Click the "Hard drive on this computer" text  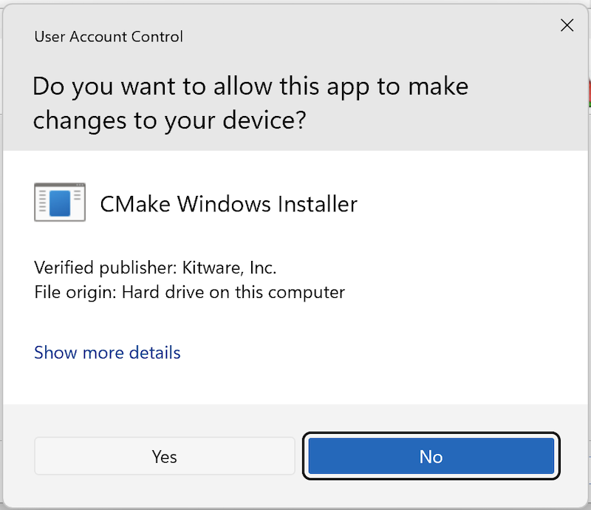[233, 292]
